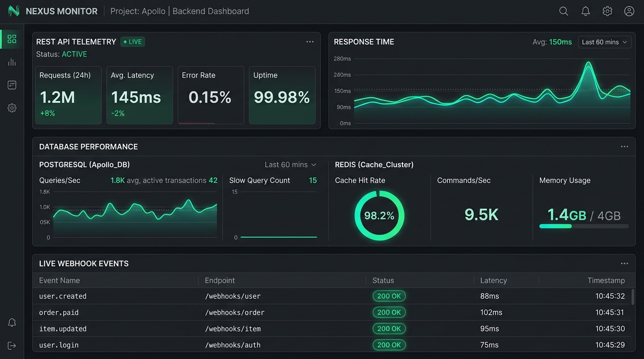This screenshot has width=644, height=359.
Task: Click the Nexus Monitor logo icon
Action: click(x=14, y=11)
